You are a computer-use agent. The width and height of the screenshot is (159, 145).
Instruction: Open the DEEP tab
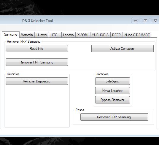[x=117, y=35]
